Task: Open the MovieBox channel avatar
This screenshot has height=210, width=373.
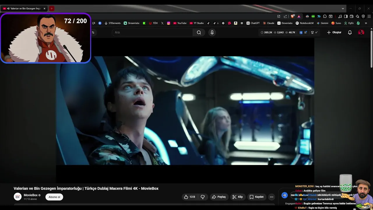Action: click(17, 197)
